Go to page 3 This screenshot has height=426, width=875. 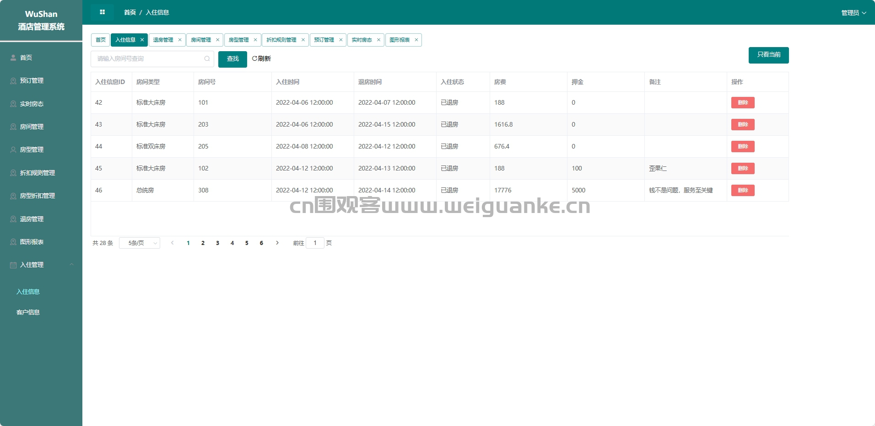point(217,243)
